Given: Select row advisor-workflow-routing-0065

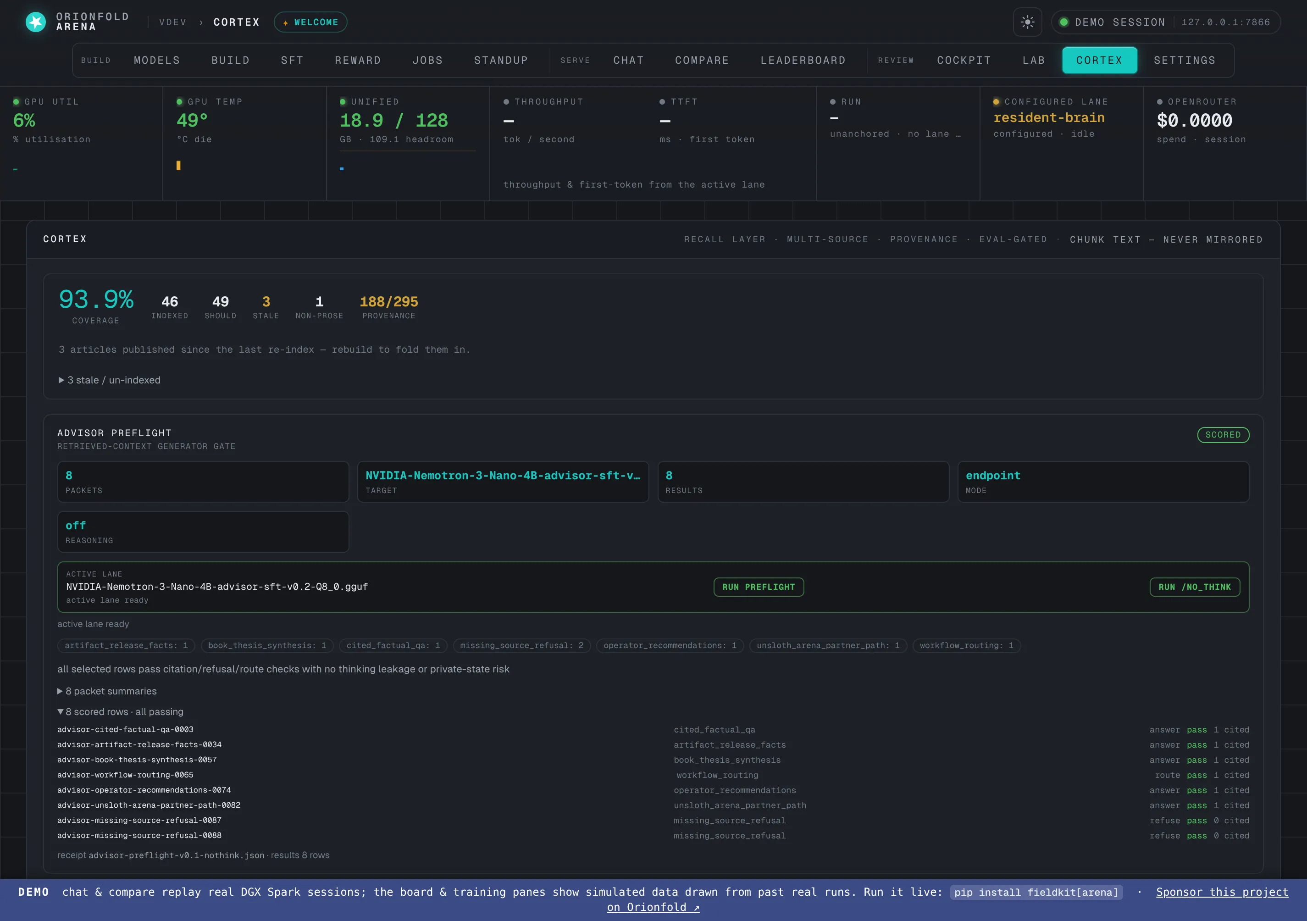Looking at the screenshot, I should pos(653,775).
